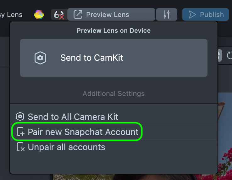Click the phone-plus icon for pairing account
Image resolution: width=232 pixels, height=180 pixels.
(21, 132)
